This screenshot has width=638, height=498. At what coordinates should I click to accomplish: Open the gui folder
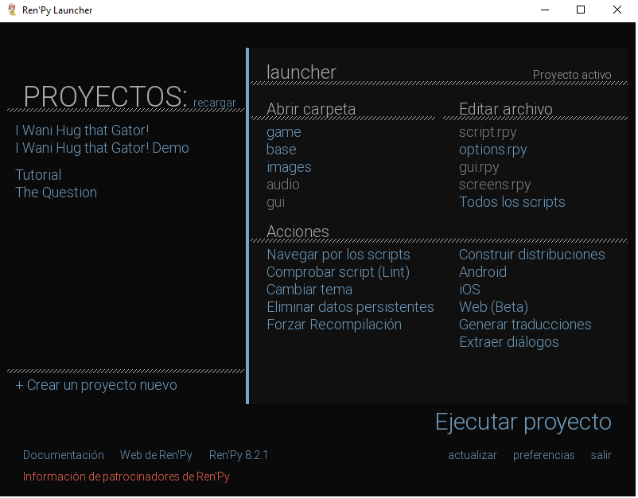coord(275,202)
